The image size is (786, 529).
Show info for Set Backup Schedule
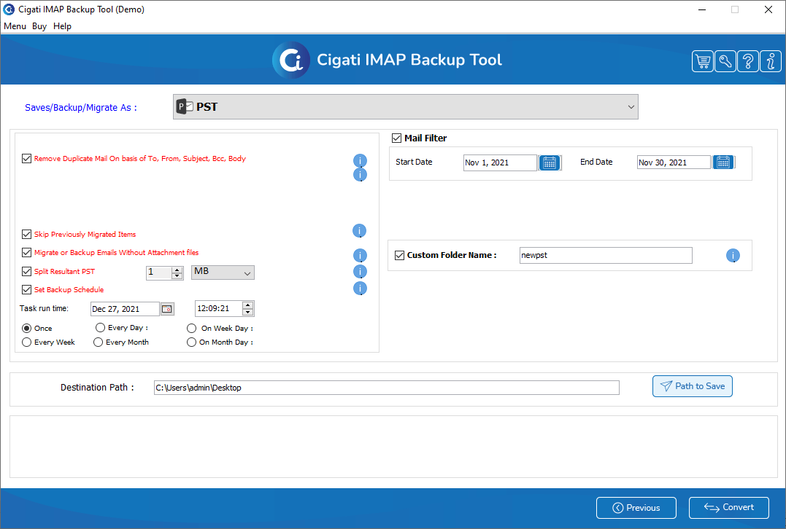tap(360, 289)
